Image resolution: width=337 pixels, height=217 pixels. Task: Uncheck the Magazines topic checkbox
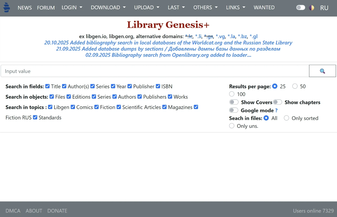pyautogui.click(x=165, y=107)
